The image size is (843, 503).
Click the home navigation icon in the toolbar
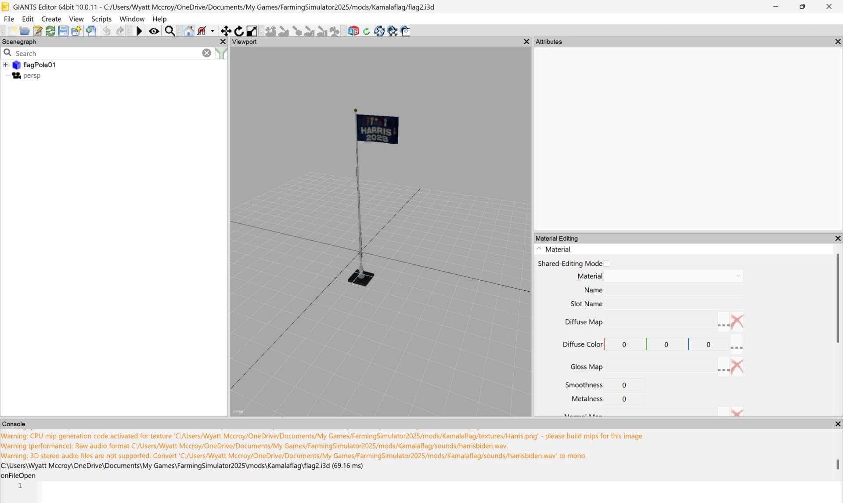(x=189, y=31)
